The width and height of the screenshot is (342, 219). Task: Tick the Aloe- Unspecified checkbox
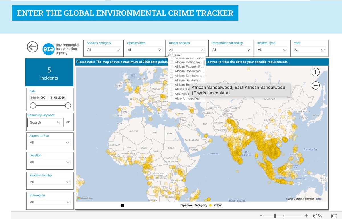click(x=171, y=98)
